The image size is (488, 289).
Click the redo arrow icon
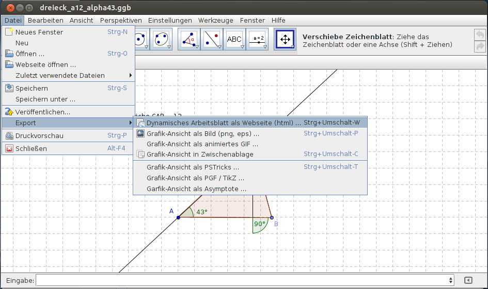pos(480,46)
